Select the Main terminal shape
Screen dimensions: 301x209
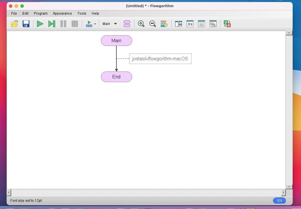pos(116,40)
